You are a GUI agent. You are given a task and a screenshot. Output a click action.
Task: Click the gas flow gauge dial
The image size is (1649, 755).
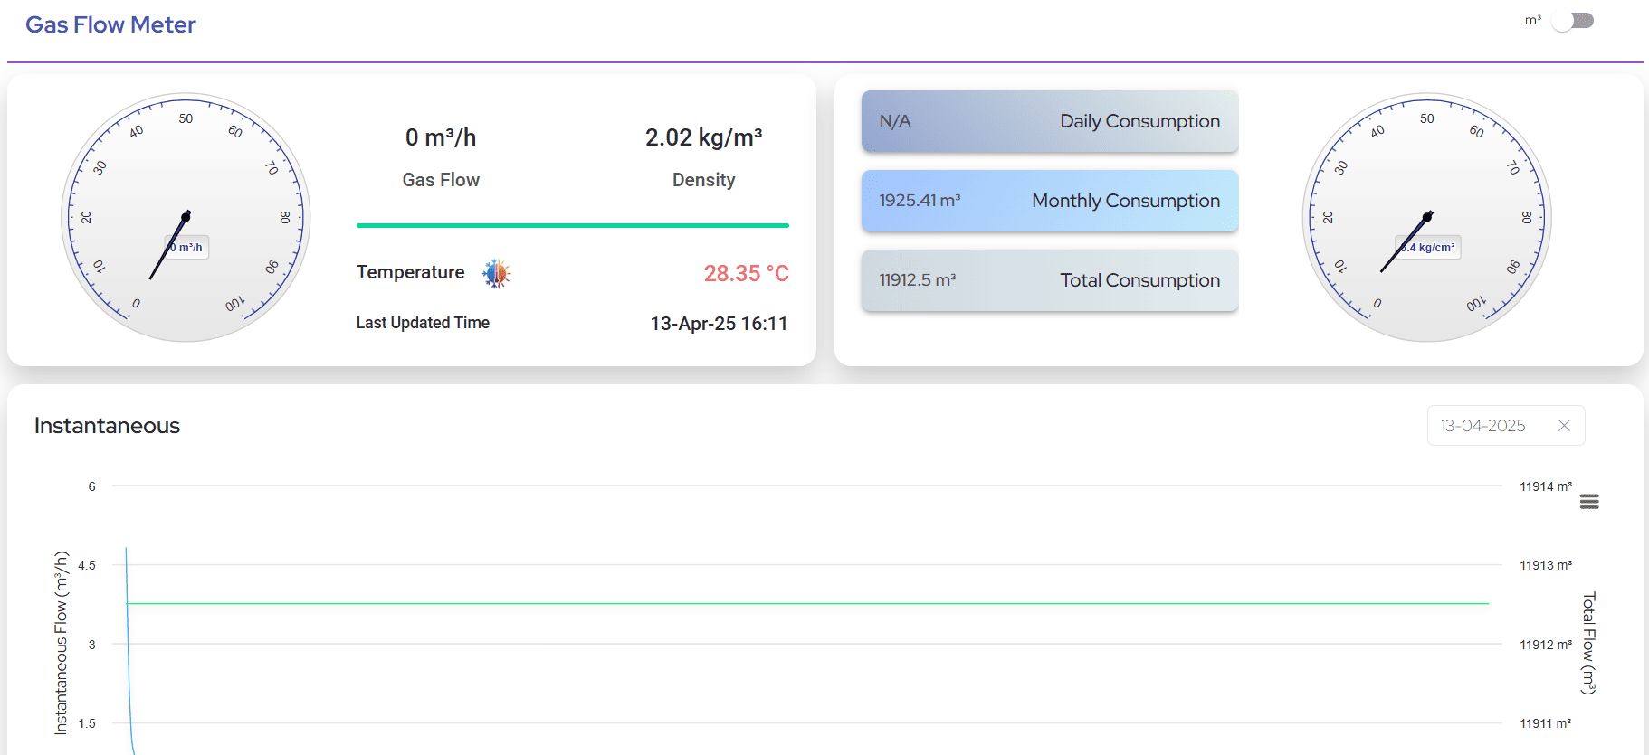click(x=186, y=217)
